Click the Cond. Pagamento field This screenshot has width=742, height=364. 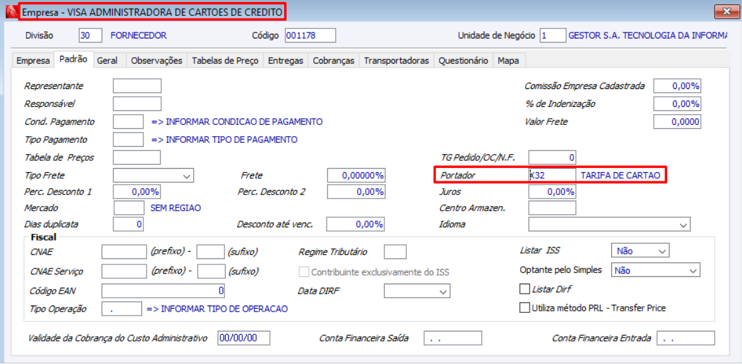click(x=128, y=122)
